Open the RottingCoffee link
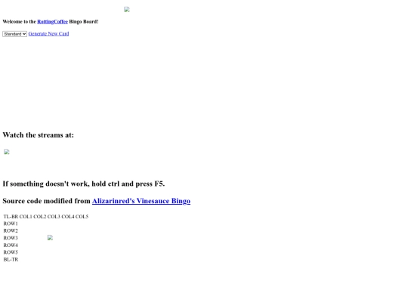The image size is (408, 306). (x=53, y=22)
